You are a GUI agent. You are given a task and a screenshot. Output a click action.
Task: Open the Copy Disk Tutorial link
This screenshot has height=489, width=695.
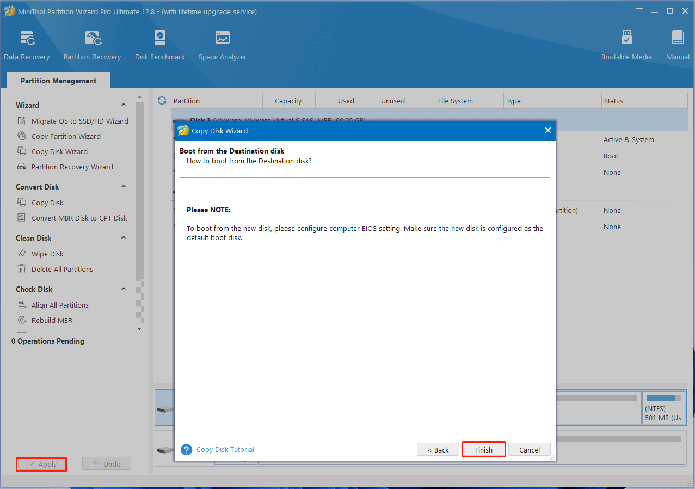tap(225, 449)
